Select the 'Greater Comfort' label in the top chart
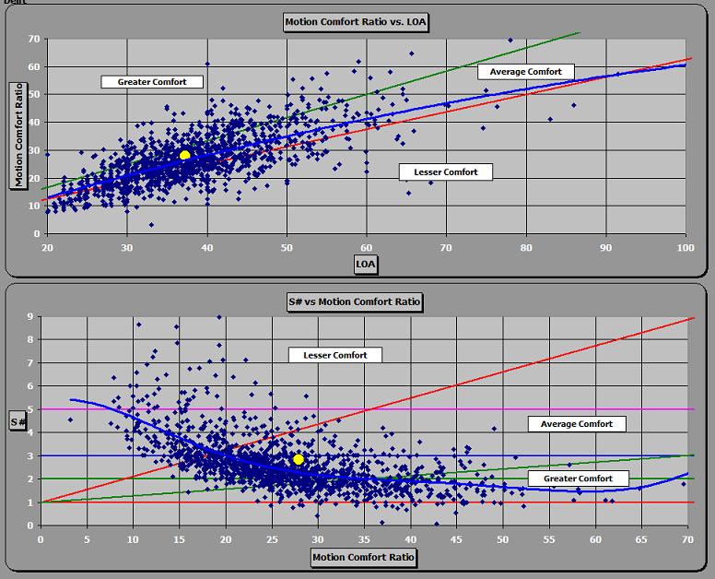Viewport: 715px width, 579px height. click(x=152, y=82)
